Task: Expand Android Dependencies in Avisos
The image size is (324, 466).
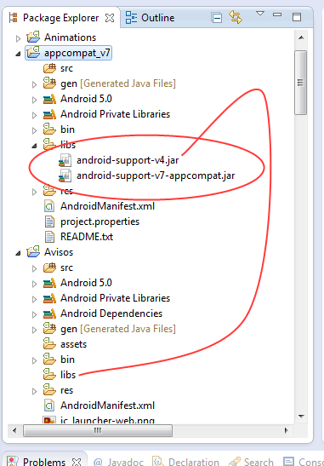Action: [x=34, y=314]
